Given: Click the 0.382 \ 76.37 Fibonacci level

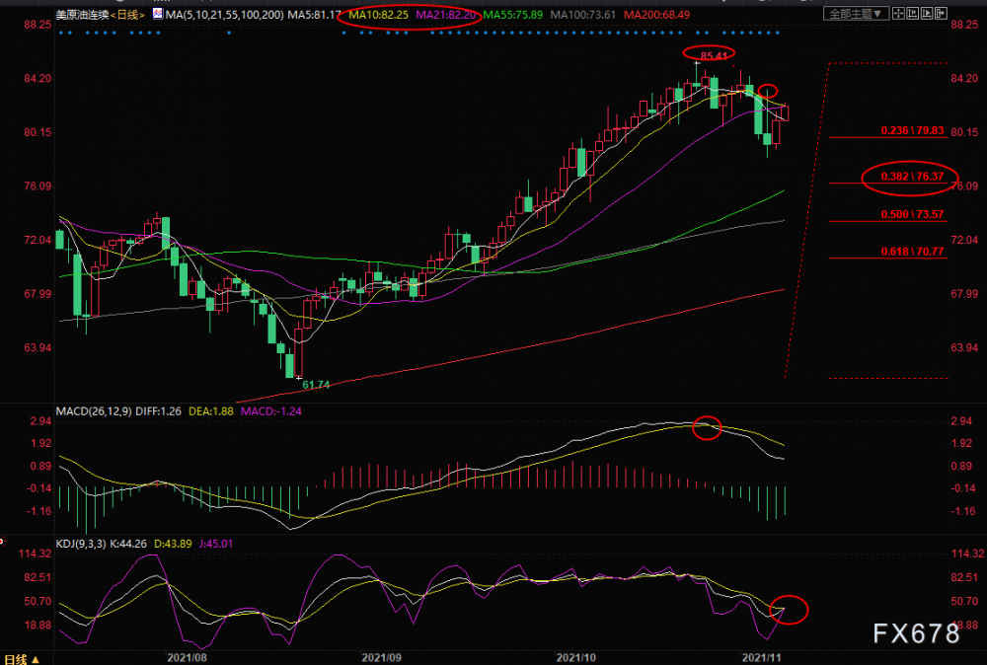Looking at the screenshot, I should (x=912, y=177).
